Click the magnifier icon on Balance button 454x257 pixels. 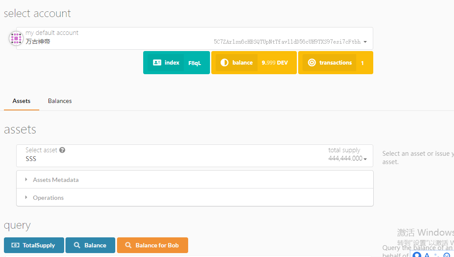pyautogui.click(x=77, y=245)
